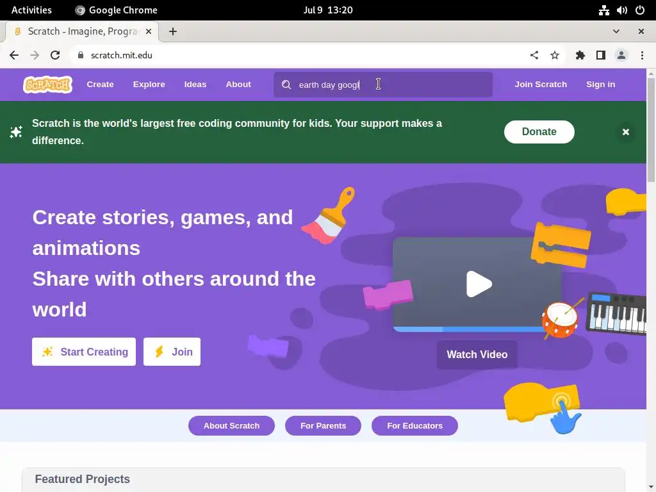Close the Scratch tab

(x=149, y=31)
